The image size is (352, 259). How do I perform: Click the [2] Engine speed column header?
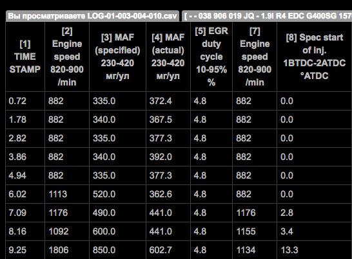click(x=67, y=57)
